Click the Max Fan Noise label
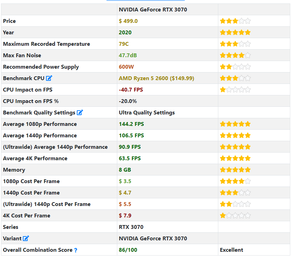 tap(22, 55)
